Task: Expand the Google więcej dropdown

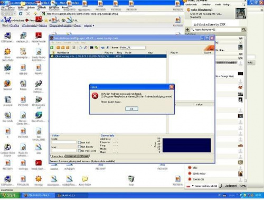Action: pos(89,25)
